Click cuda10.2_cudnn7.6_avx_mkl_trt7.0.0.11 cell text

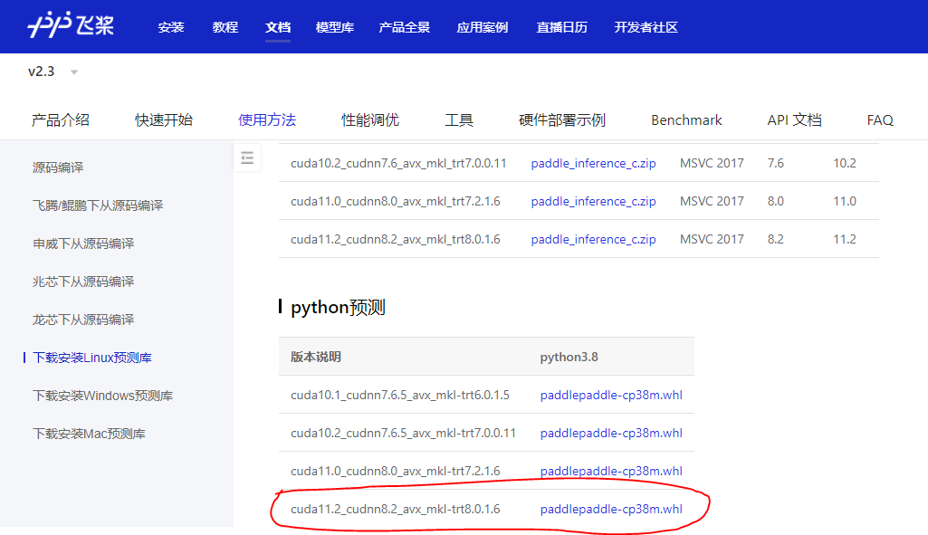(398, 163)
